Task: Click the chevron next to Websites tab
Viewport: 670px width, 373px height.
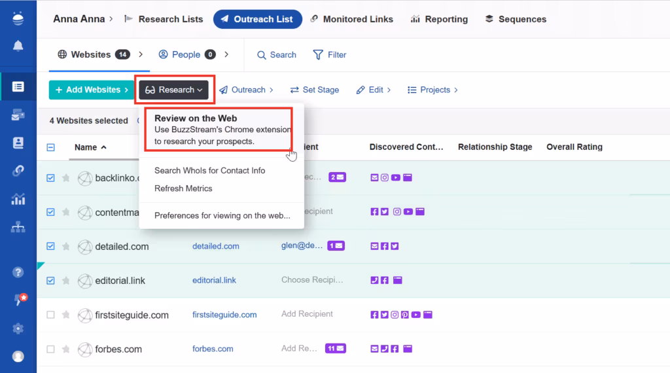Action: pos(141,54)
